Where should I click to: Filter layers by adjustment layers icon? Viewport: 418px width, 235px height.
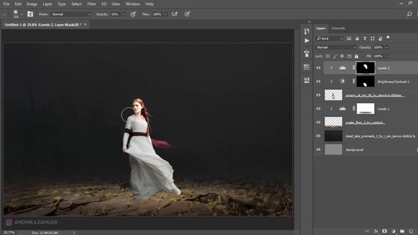coord(357,39)
